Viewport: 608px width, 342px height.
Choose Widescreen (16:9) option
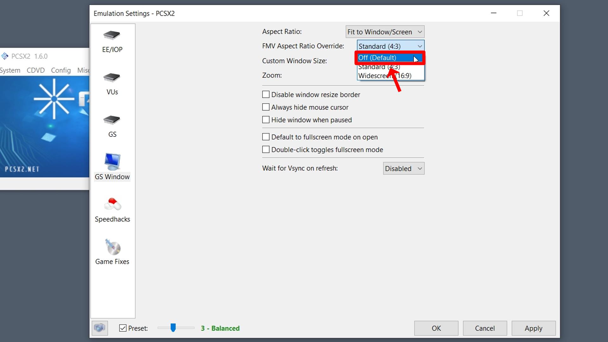point(390,76)
